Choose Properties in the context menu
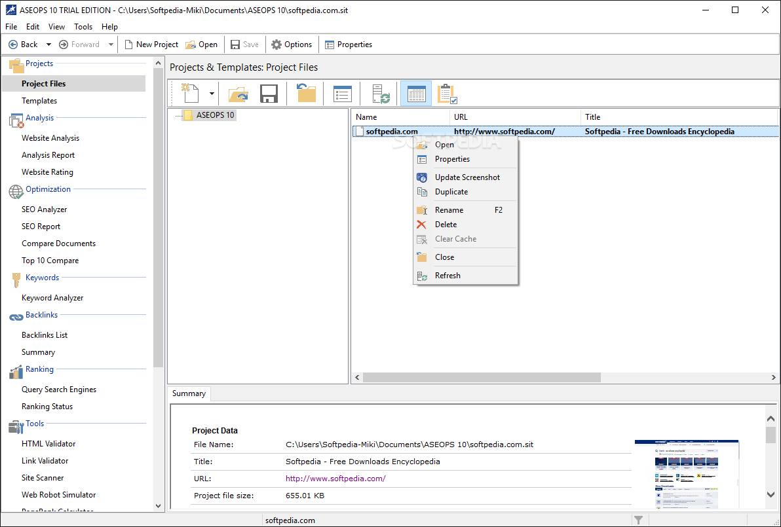Screen dimensions: 781x527 pos(466,159)
